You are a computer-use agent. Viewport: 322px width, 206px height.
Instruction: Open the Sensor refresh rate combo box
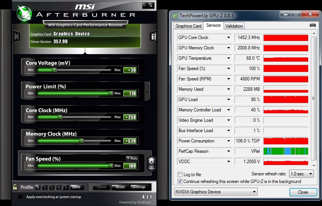click(x=301, y=174)
